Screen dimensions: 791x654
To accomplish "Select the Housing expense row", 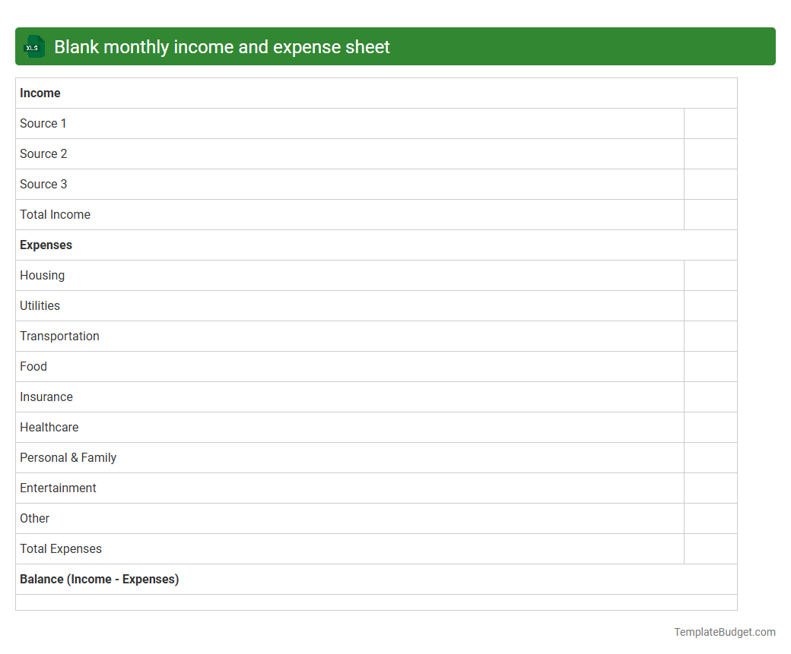I will point(42,275).
